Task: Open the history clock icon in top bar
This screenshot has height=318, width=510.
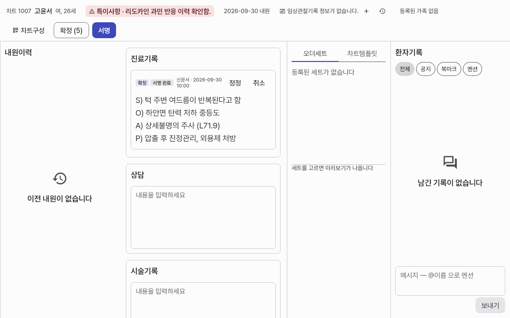Action: [382, 11]
